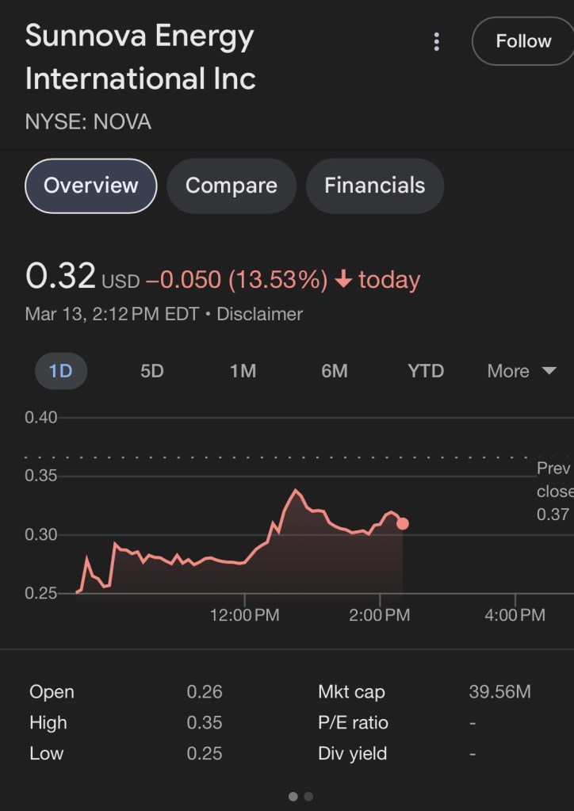Click the dropdown arrow beside More

pyautogui.click(x=549, y=371)
